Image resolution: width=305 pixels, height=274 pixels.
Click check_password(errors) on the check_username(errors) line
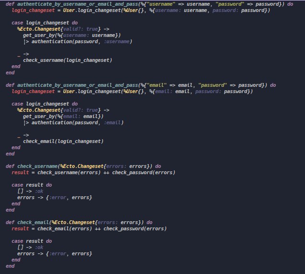[144, 172]
